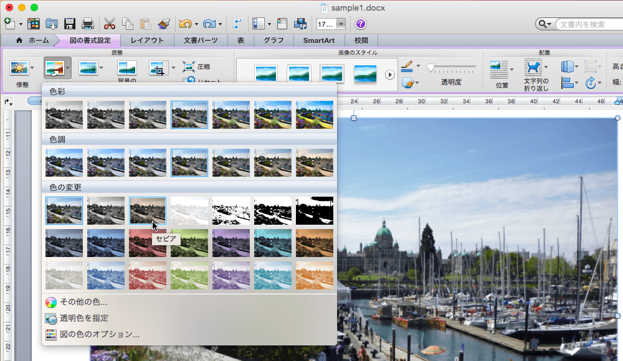Click the 圧縮 compress picture icon

coord(189,67)
